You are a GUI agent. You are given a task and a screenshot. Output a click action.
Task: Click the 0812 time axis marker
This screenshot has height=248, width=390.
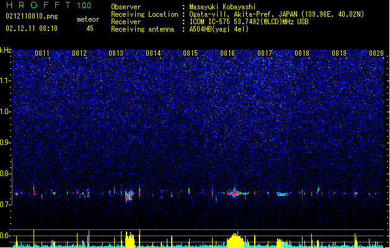pos(79,53)
